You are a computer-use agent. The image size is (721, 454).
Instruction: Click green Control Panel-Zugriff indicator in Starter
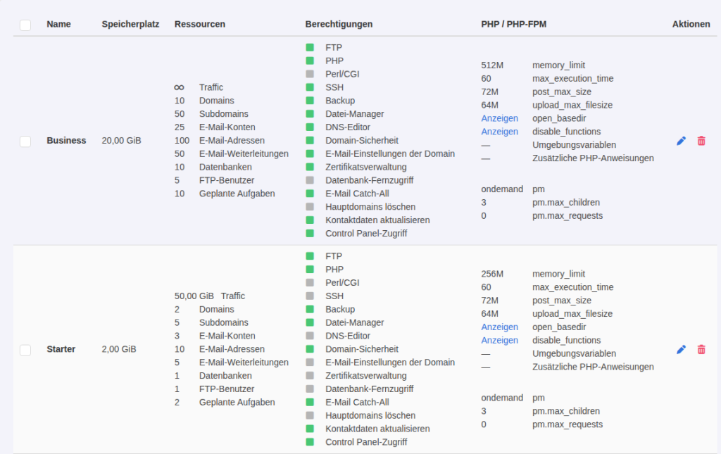[x=310, y=442]
